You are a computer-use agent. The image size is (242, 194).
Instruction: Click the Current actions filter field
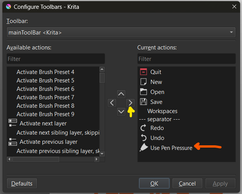pyautogui.click(x=186, y=59)
